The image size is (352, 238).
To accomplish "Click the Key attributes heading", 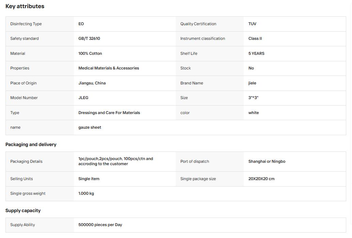I will click(25, 6).
